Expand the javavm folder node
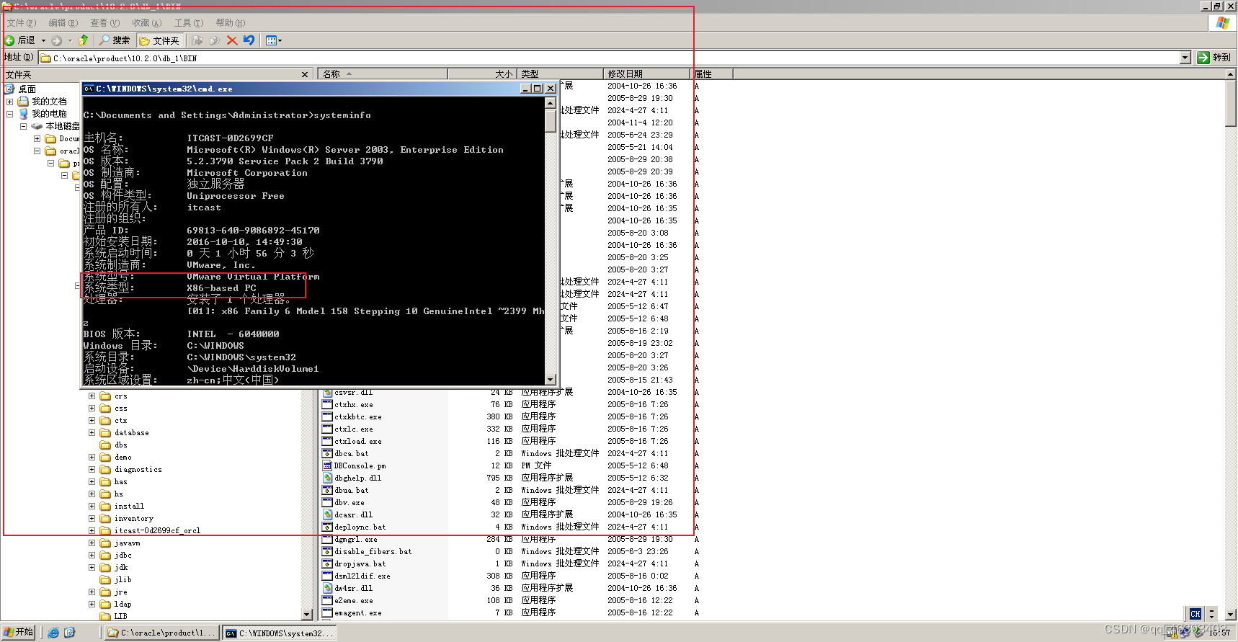The height and width of the screenshot is (642, 1238). (92, 543)
